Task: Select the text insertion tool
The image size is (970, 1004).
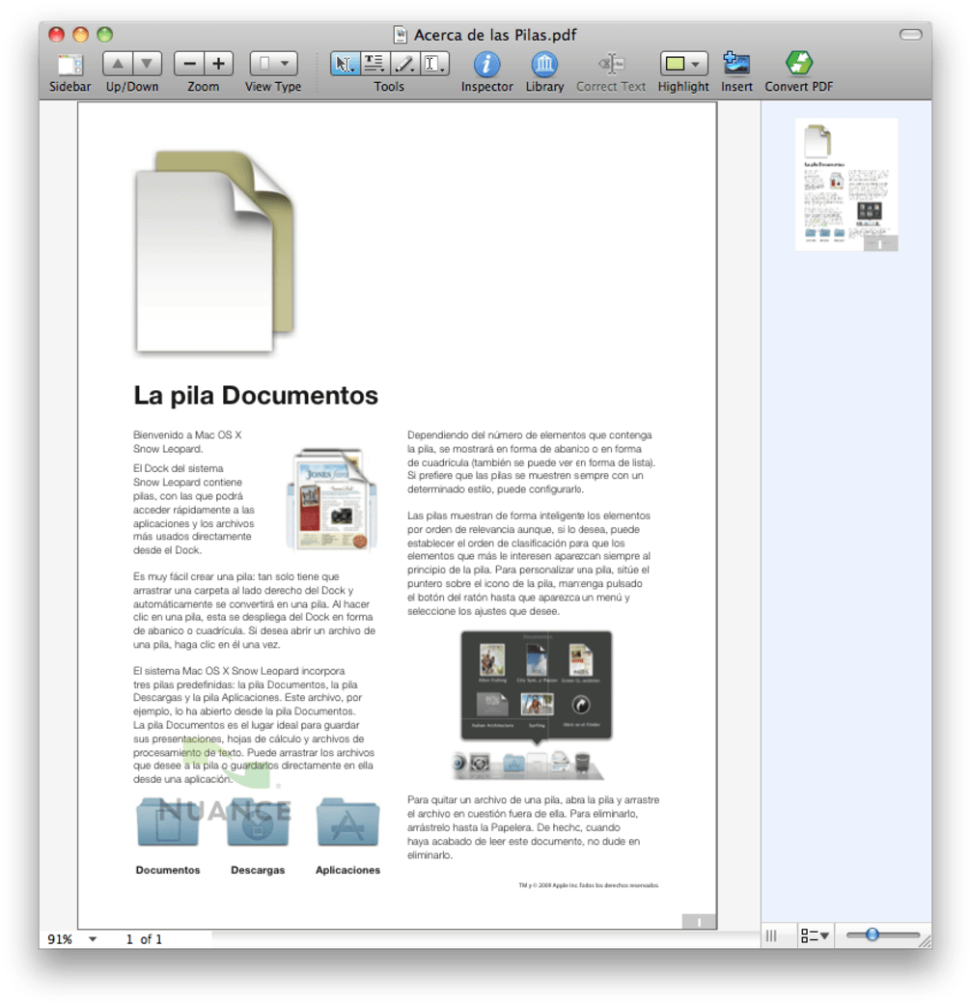Action: click(436, 62)
